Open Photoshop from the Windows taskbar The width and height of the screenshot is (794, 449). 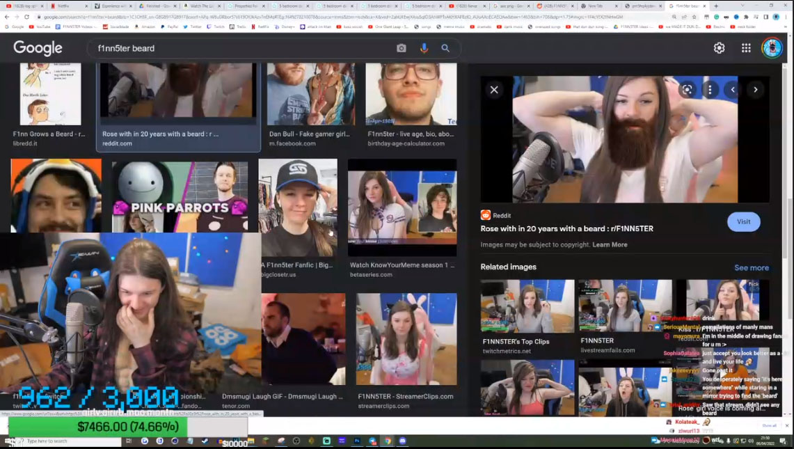point(357,441)
